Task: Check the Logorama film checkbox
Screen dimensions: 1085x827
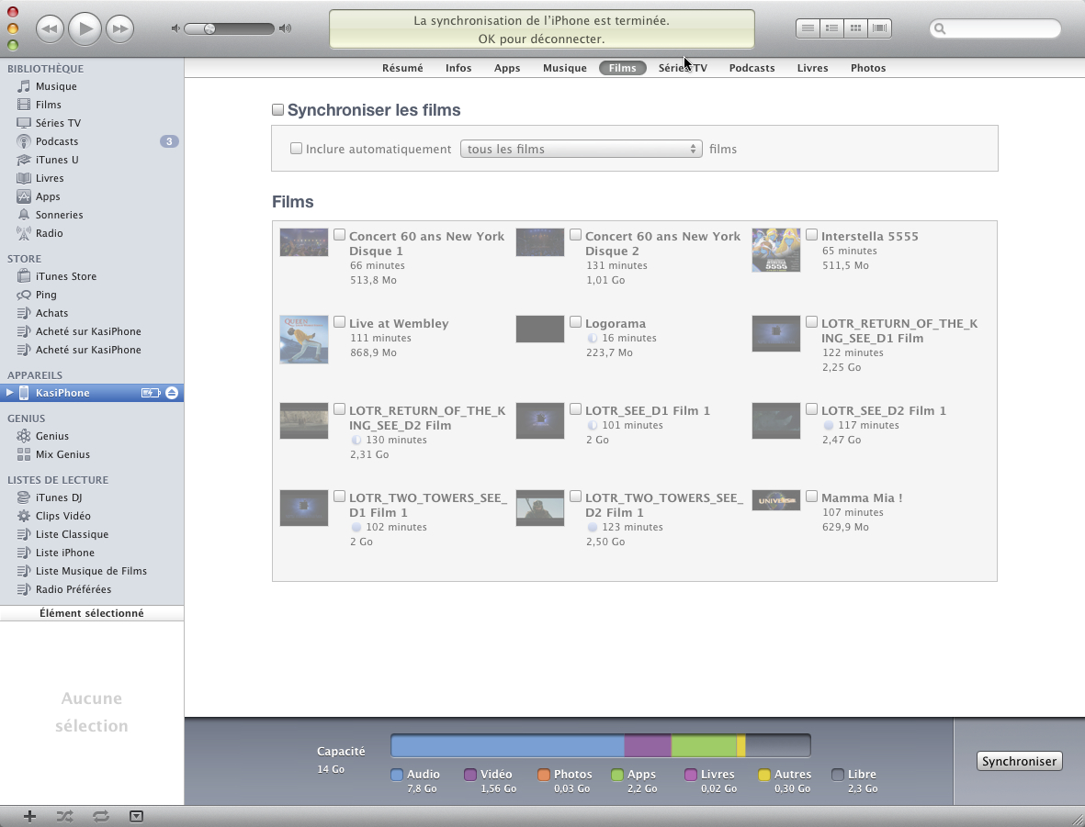Action: pyautogui.click(x=575, y=322)
